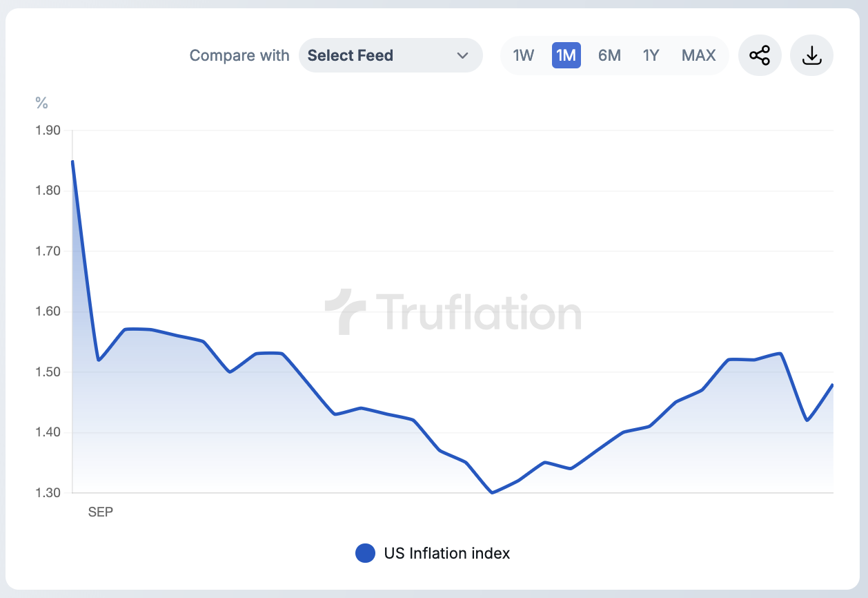Click the percent symbol above the y-axis
Image resolution: width=868 pixels, height=598 pixels.
[x=41, y=104]
